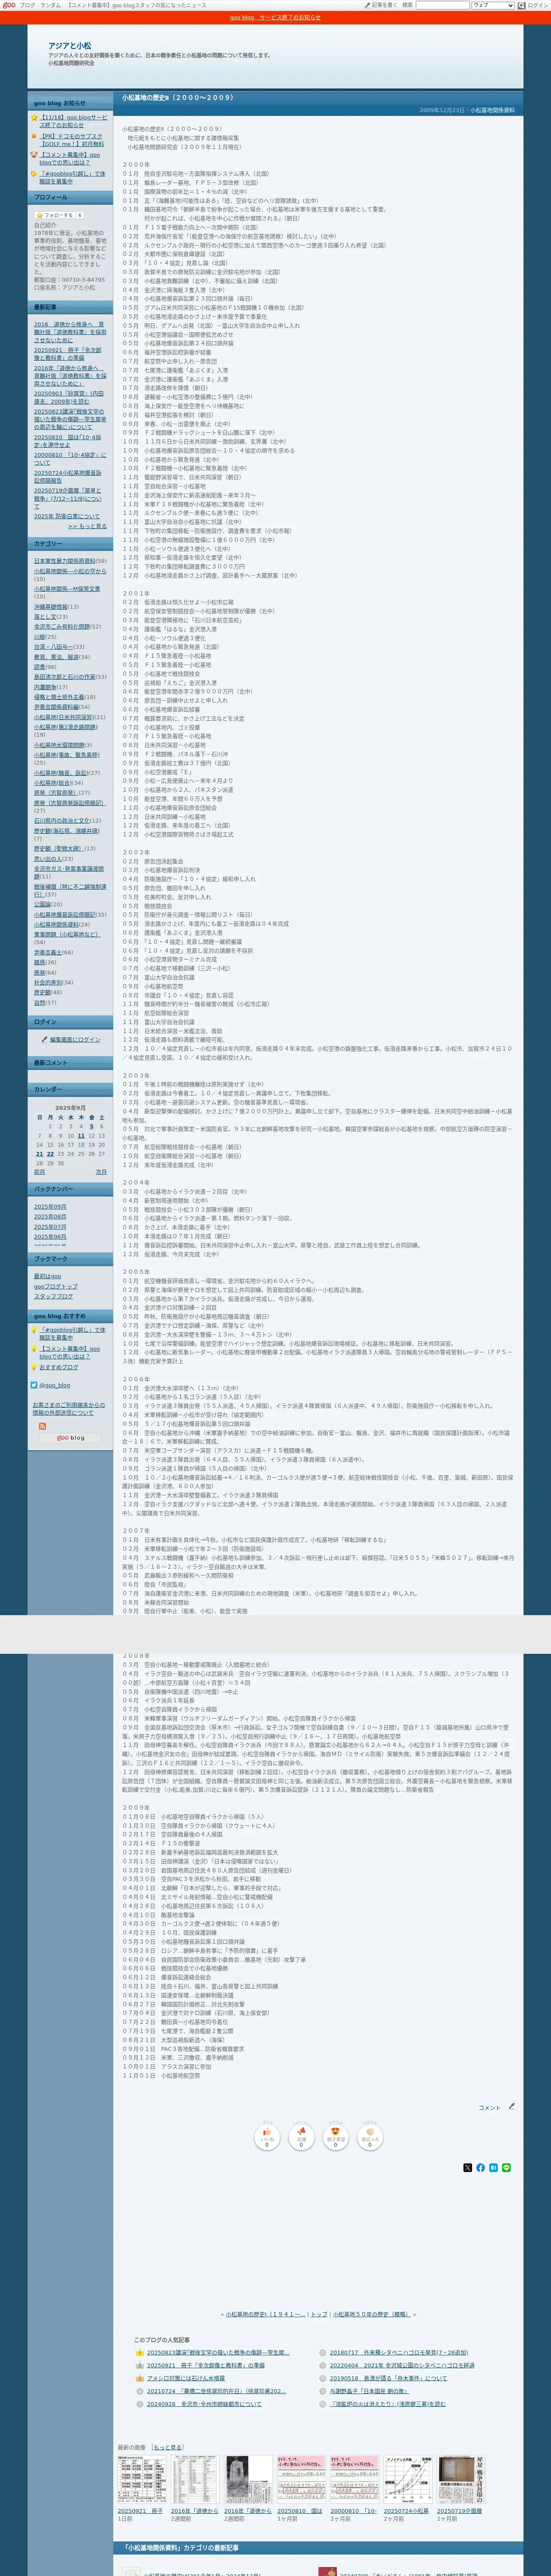The width and height of the screenshot is (551, 2576).
Task: Click the ログイン link in the top bar
Action: [x=539, y=5]
